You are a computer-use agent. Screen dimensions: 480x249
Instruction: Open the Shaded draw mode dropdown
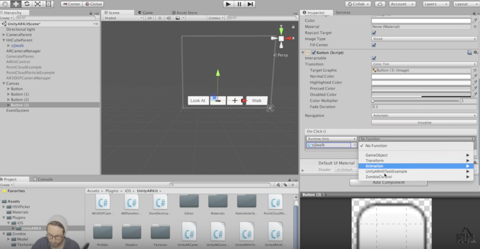click(123, 18)
